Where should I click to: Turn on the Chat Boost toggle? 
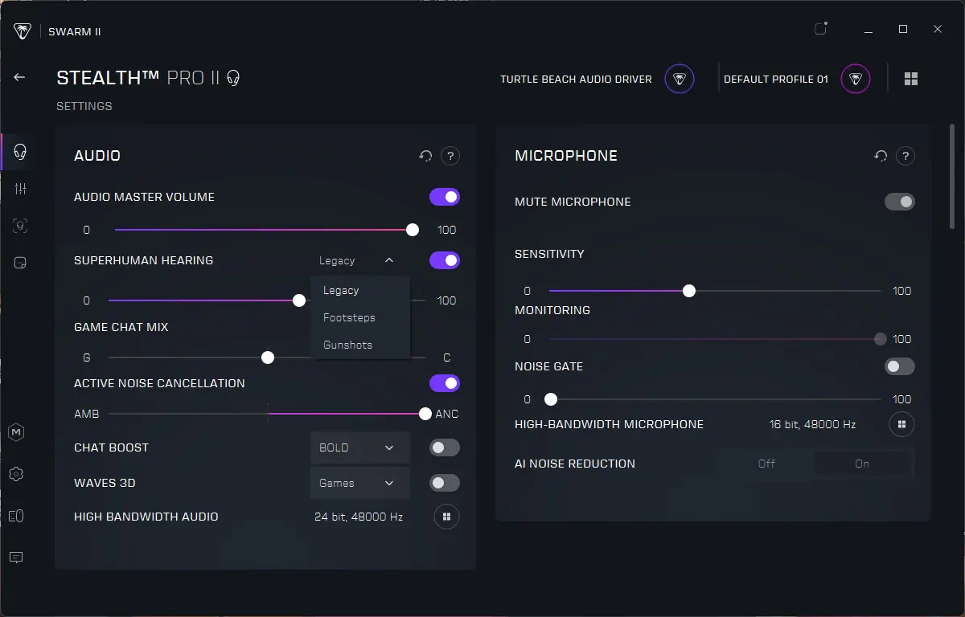click(445, 447)
